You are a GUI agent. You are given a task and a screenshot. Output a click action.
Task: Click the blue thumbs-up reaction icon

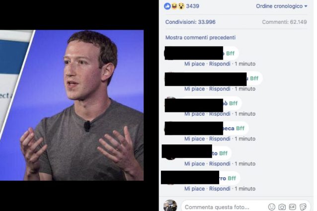point(167,6)
